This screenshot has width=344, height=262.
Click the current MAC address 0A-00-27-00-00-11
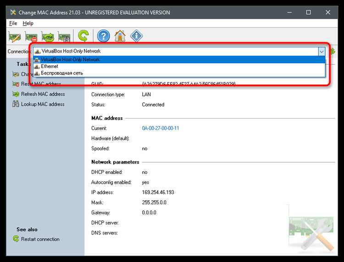point(161,128)
